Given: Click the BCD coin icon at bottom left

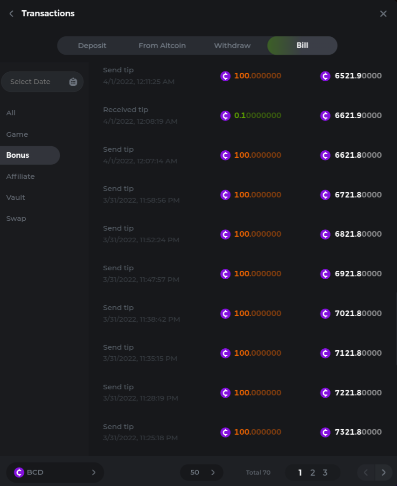Looking at the screenshot, I should click(x=19, y=472).
